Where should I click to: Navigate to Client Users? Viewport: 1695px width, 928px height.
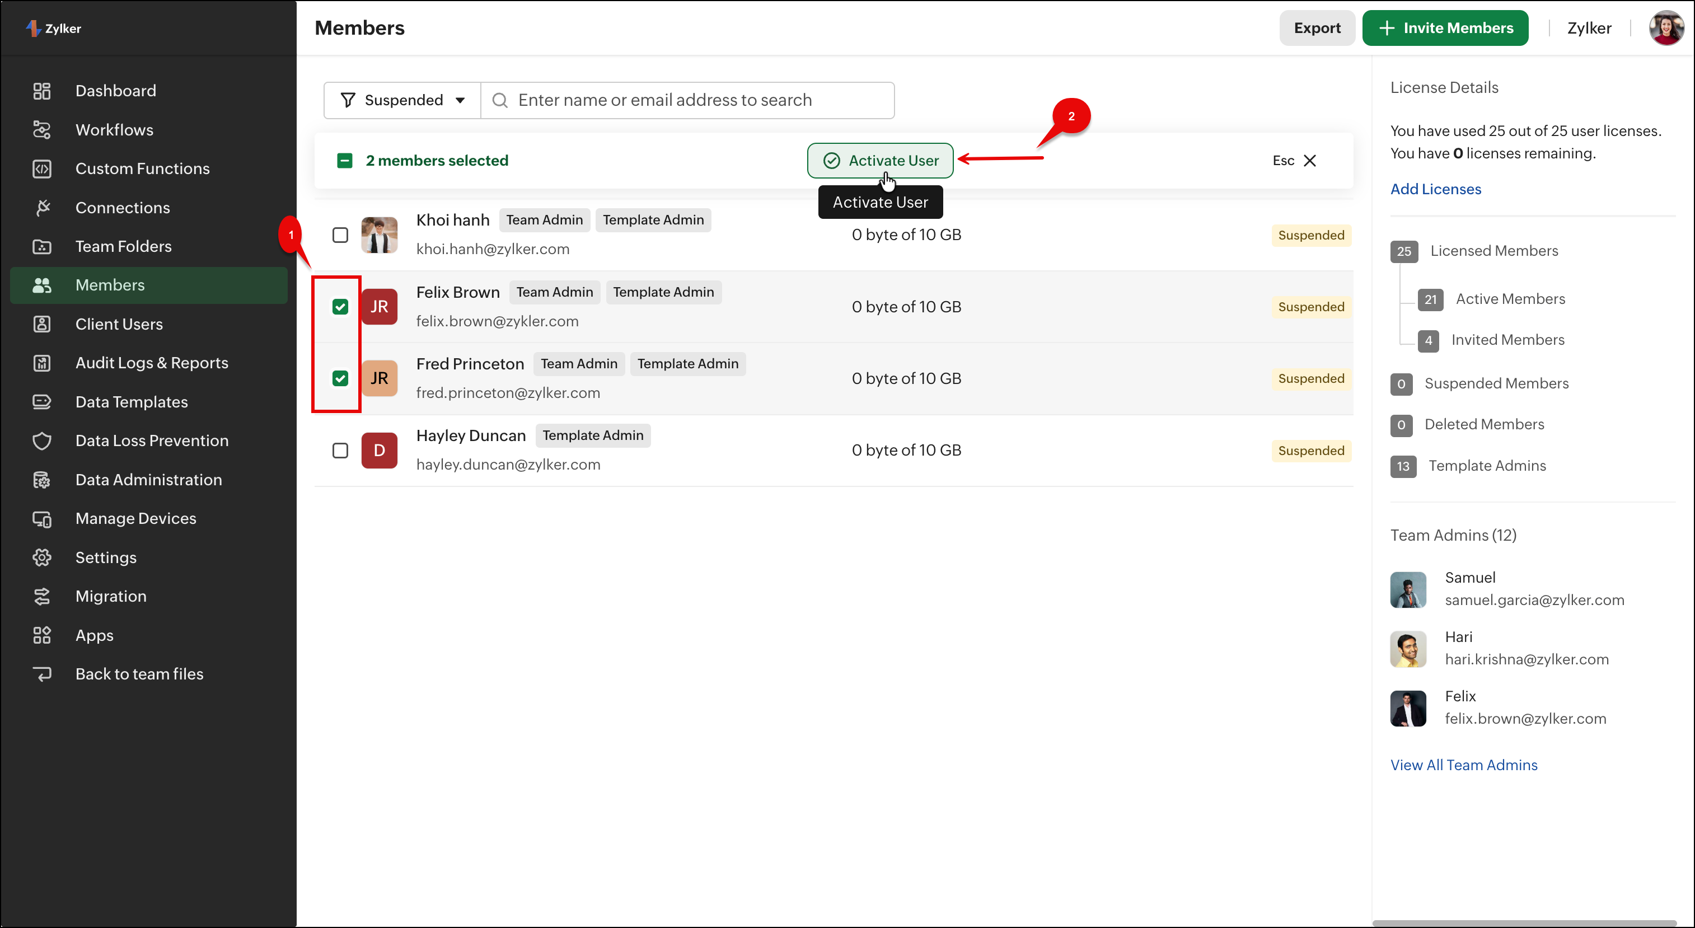pos(149,324)
